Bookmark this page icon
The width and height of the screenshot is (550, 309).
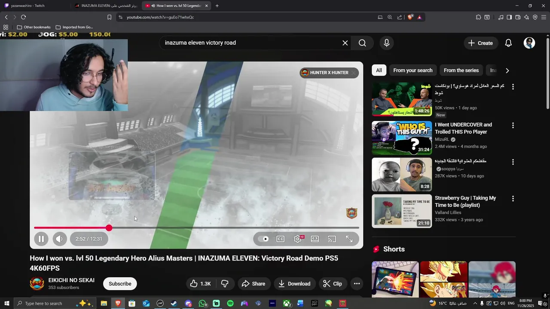109,17
